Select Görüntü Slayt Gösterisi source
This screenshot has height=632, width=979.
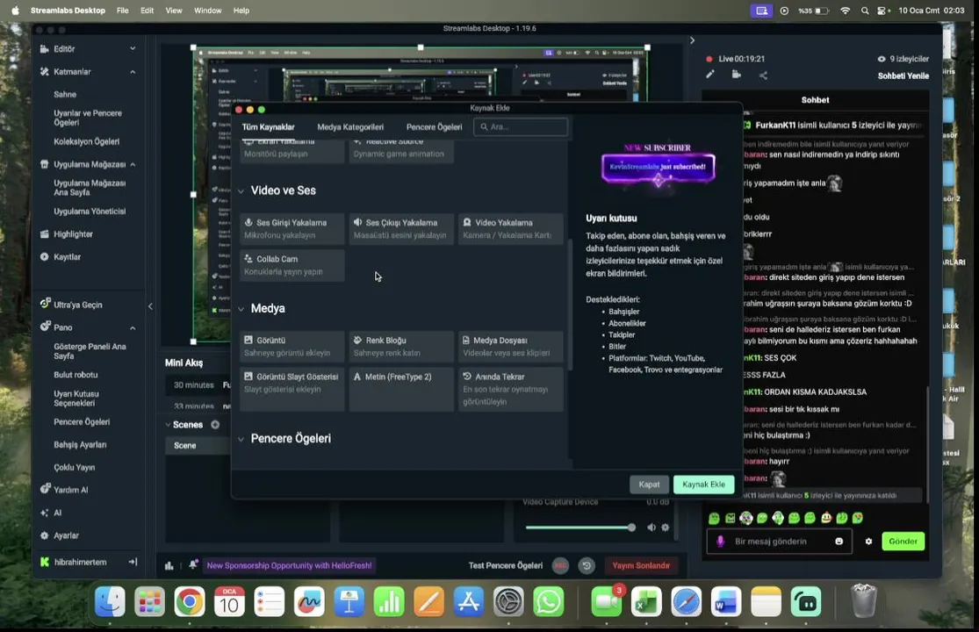click(x=292, y=390)
